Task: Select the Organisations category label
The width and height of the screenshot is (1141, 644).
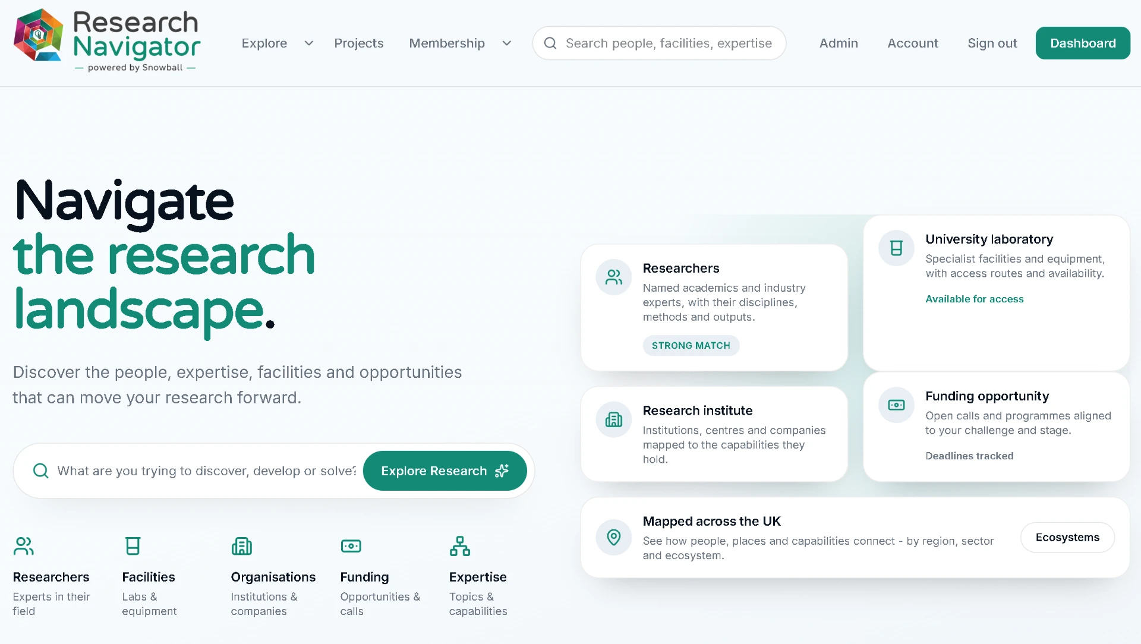Action: click(273, 577)
